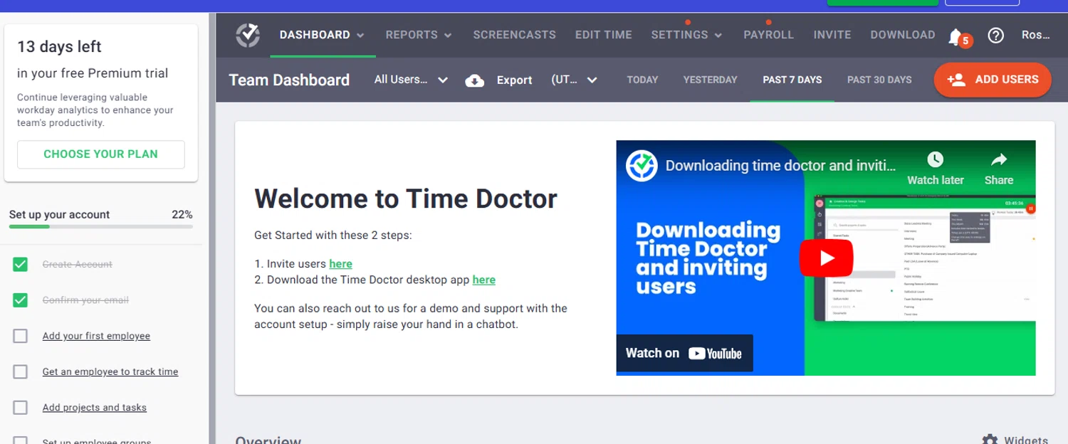Click the Share arrow icon on video
This screenshot has width=1068, height=444.
click(x=999, y=159)
